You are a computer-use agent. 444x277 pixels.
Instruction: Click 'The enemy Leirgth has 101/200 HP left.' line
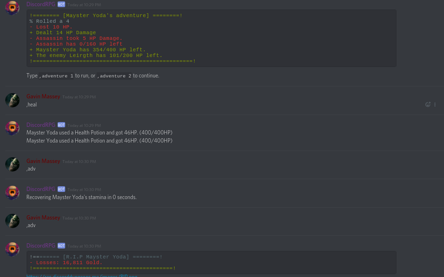pyautogui.click(x=96, y=56)
